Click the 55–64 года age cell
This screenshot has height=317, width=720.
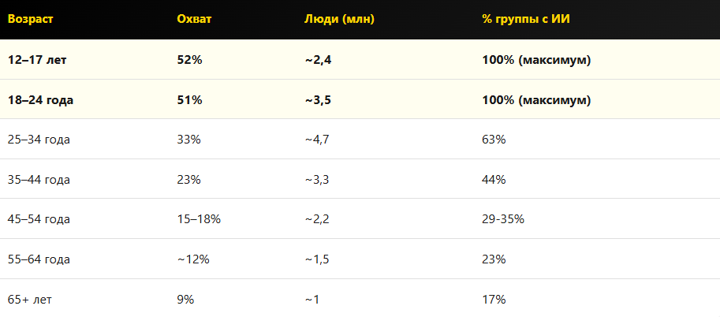tap(39, 259)
